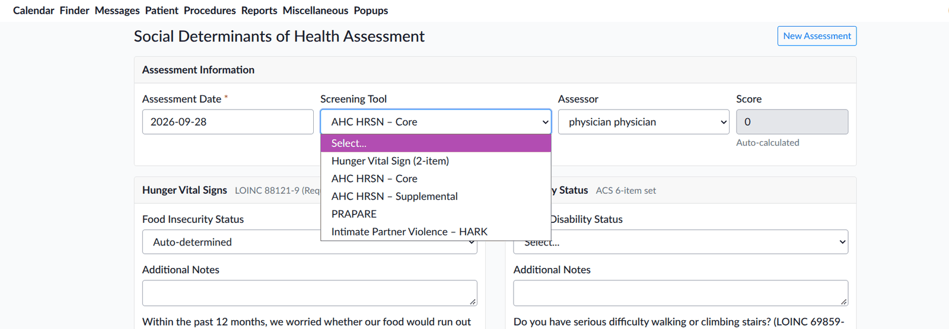The width and height of the screenshot is (949, 329).
Task: Open the Finder menu
Action: click(x=74, y=11)
